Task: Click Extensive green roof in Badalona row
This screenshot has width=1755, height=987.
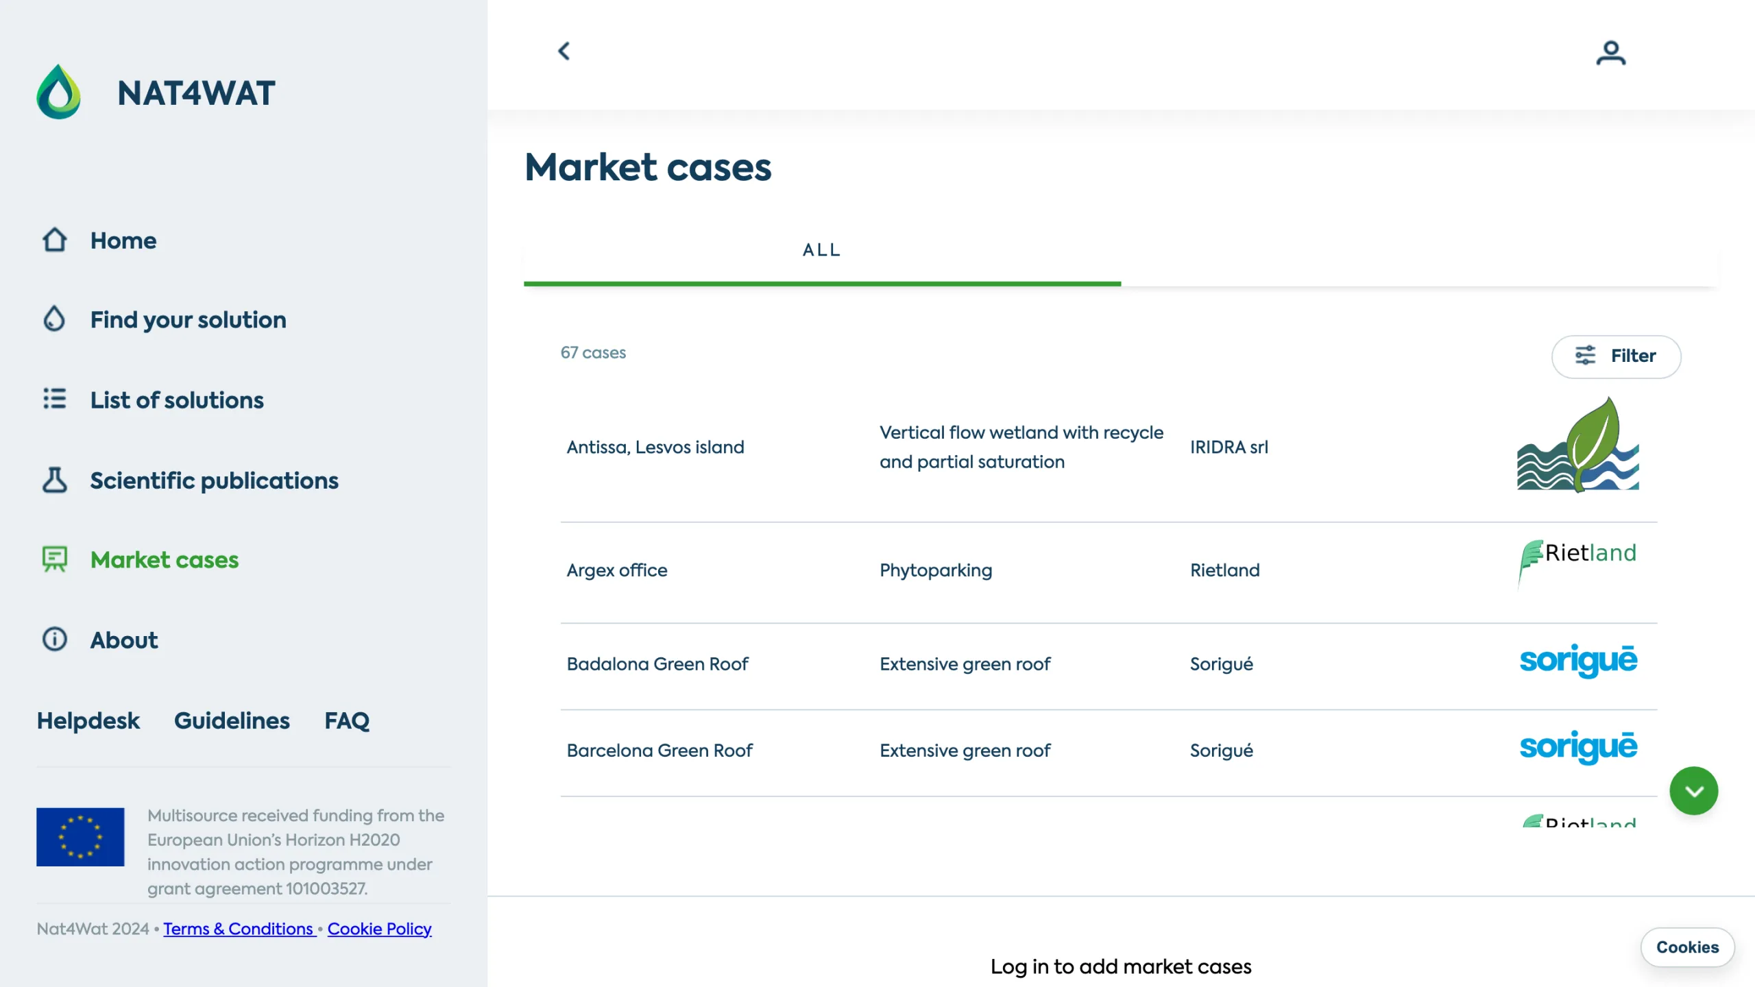Action: [x=965, y=664]
